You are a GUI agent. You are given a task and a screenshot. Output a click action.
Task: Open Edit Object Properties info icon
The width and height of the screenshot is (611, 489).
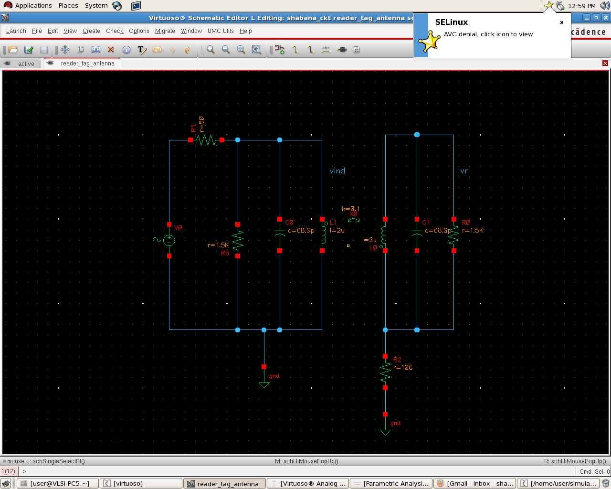(x=126, y=50)
